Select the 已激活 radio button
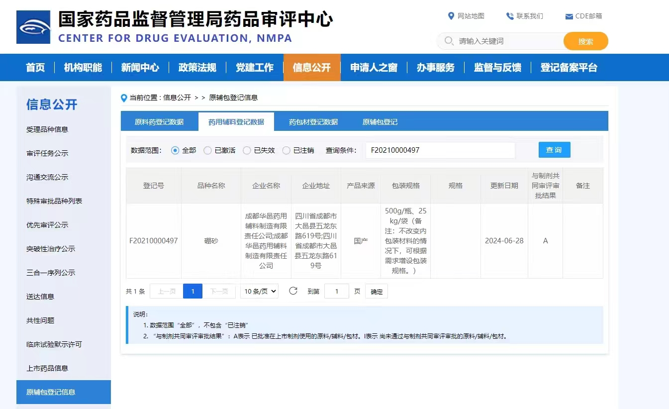Viewport: 669px width, 409px height. [x=207, y=150]
